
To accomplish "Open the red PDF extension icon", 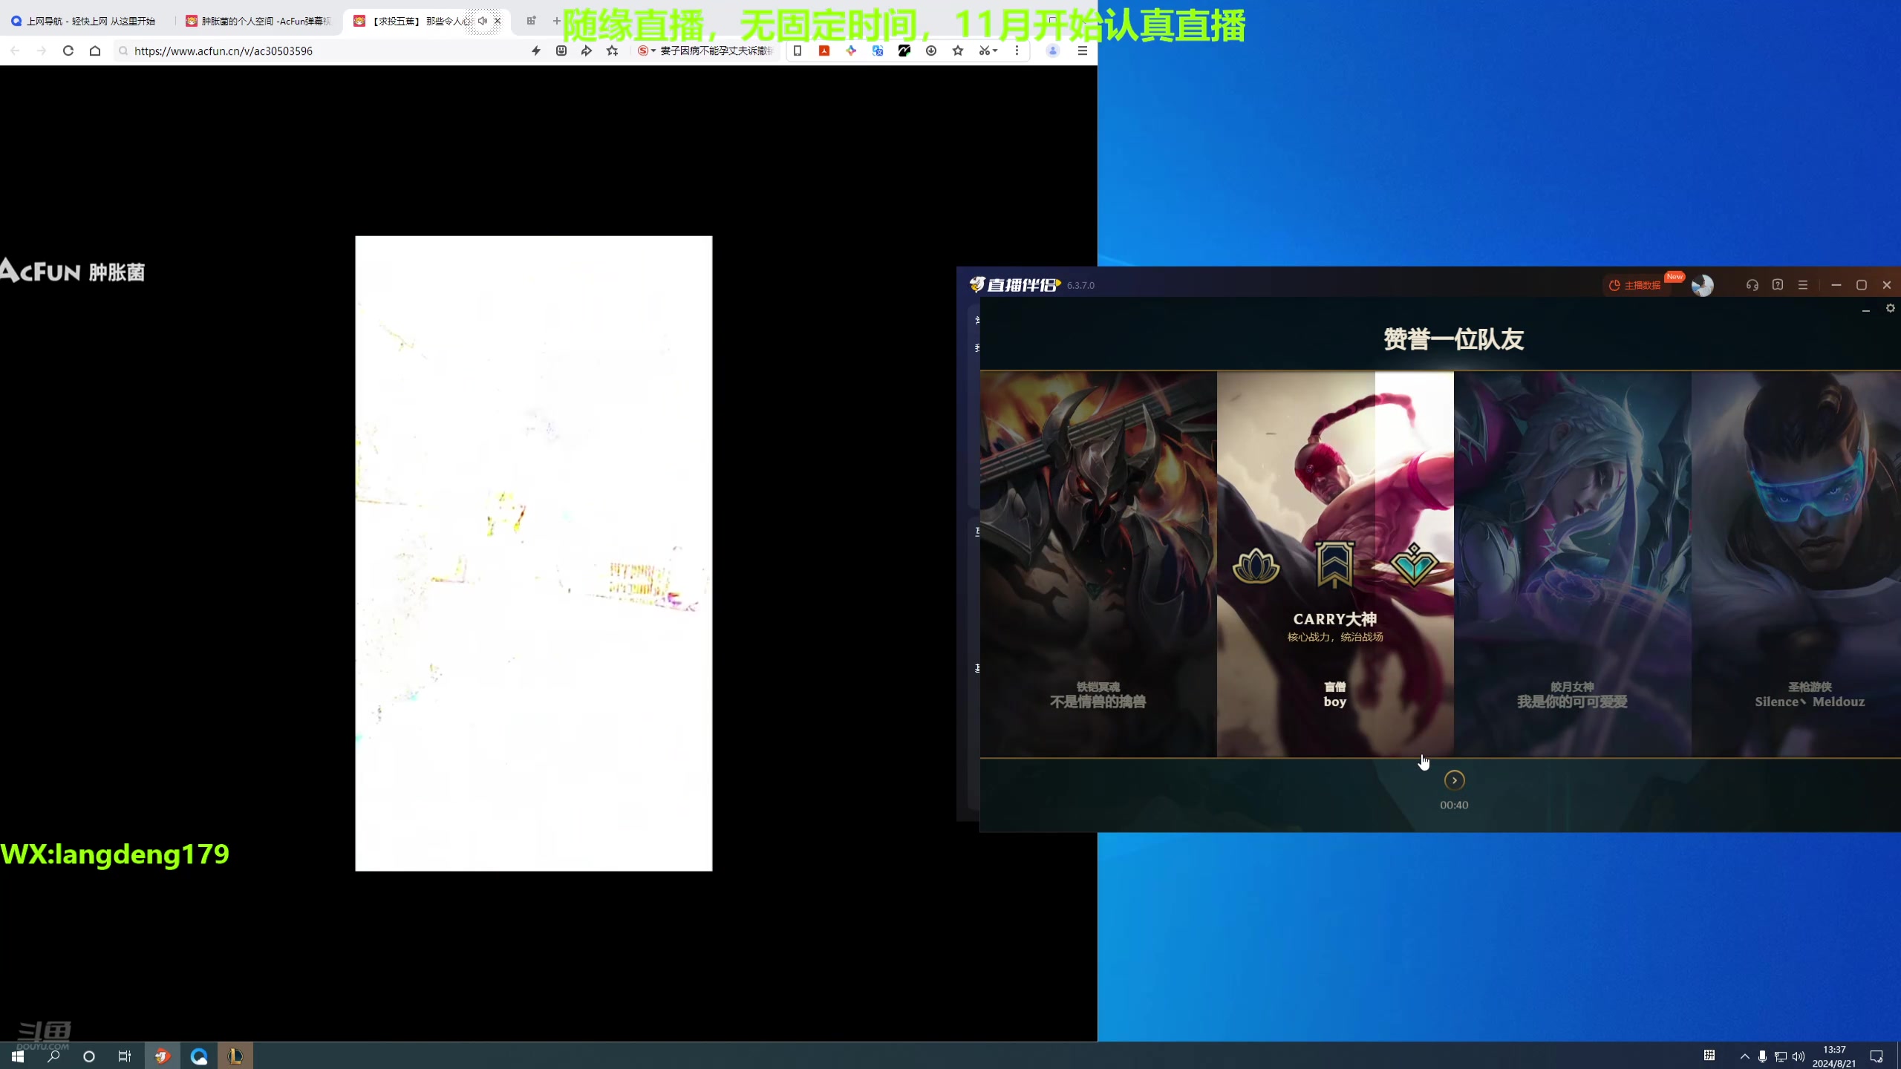I will pos(824,50).
